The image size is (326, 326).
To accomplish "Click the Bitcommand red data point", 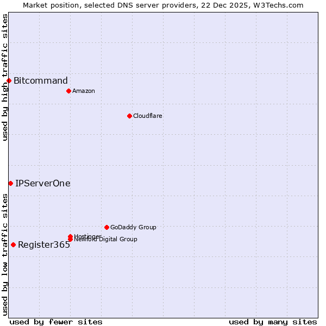I will [x=9, y=80].
